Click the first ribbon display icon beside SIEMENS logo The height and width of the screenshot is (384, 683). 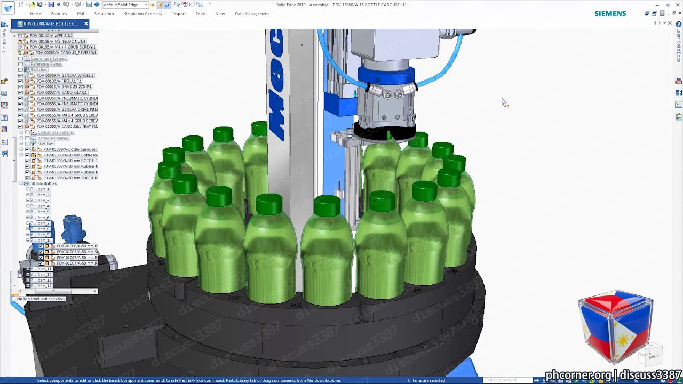647,13
